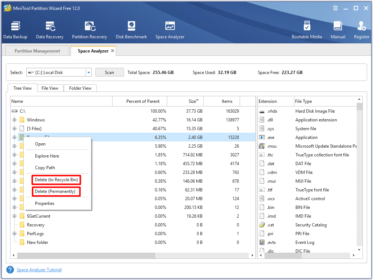Click the .ocx ActiveX icon
The width and height of the screenshot is (373, 280).
coord(262,199)
